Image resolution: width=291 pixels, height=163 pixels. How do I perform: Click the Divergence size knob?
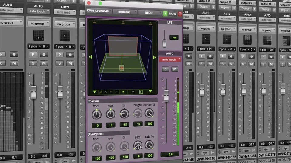pos(138,145)
